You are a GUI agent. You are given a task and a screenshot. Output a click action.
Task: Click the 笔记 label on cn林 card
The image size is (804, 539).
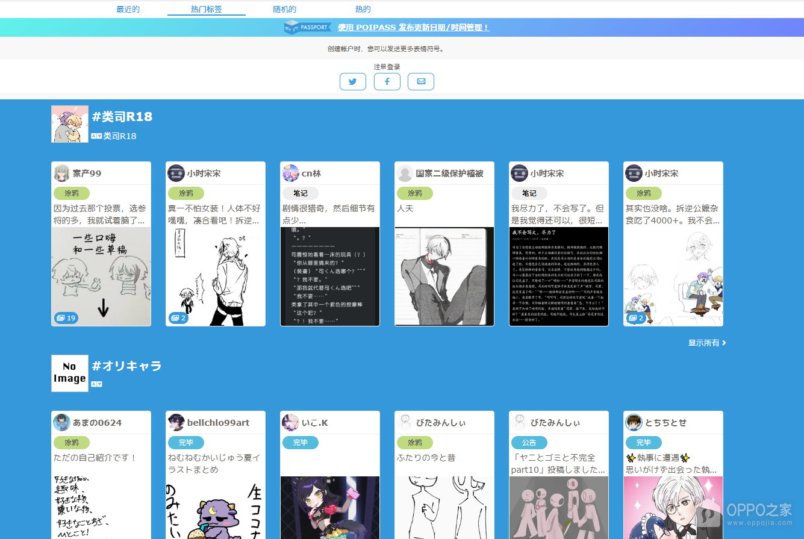click(301, 193)
